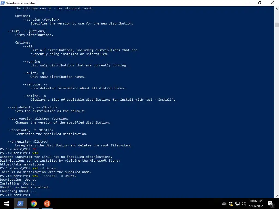
Task: Select the PowerShell taskbar icon
Action: pyautogui.click(x=20, y=204)
